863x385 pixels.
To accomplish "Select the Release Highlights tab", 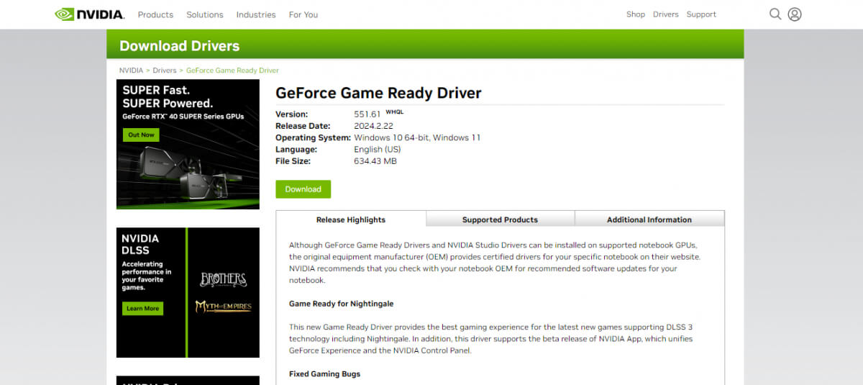I will tap(351, 219).
